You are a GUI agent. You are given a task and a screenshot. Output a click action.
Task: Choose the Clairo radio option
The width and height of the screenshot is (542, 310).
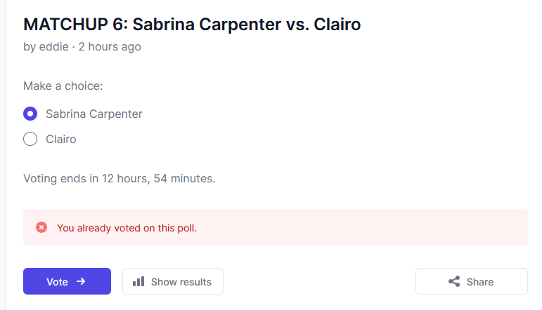coord(30,139)
